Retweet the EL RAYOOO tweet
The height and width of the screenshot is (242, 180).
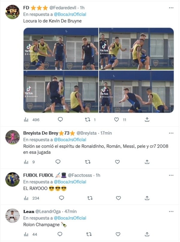pos(89,198)
